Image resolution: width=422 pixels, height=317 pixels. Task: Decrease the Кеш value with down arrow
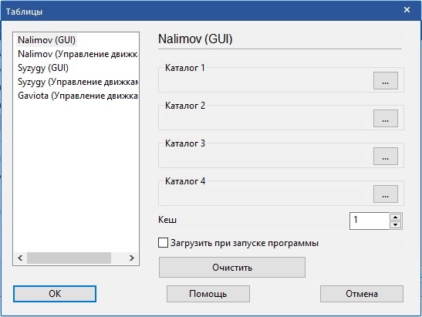pyautogui.click(x=395, y=224)
